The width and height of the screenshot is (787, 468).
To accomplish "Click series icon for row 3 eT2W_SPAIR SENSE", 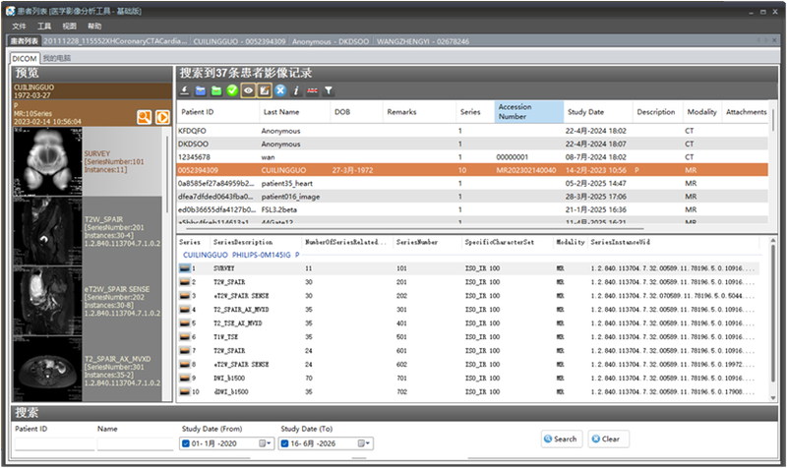I will coord(185,295).
